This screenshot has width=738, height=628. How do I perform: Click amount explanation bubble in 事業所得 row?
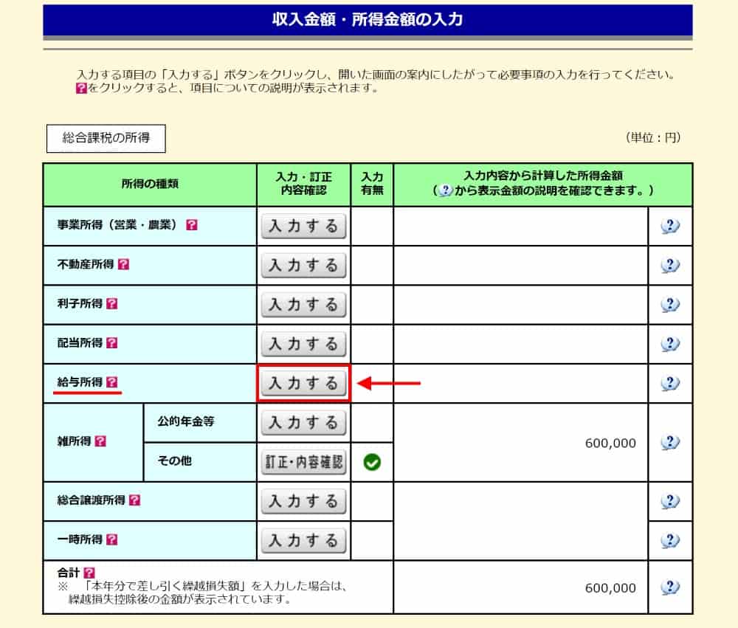(670, 226)
